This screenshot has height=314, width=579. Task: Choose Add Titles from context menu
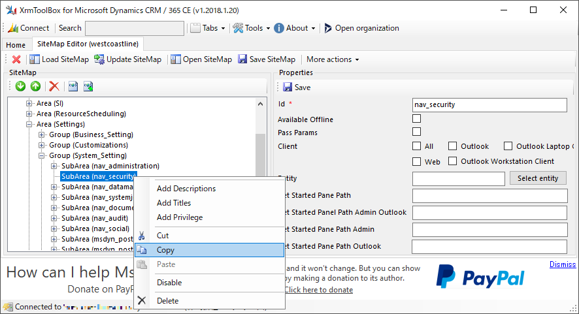pos(209,203)
